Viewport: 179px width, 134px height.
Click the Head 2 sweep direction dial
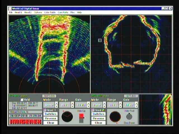click(x=115, y=117)
